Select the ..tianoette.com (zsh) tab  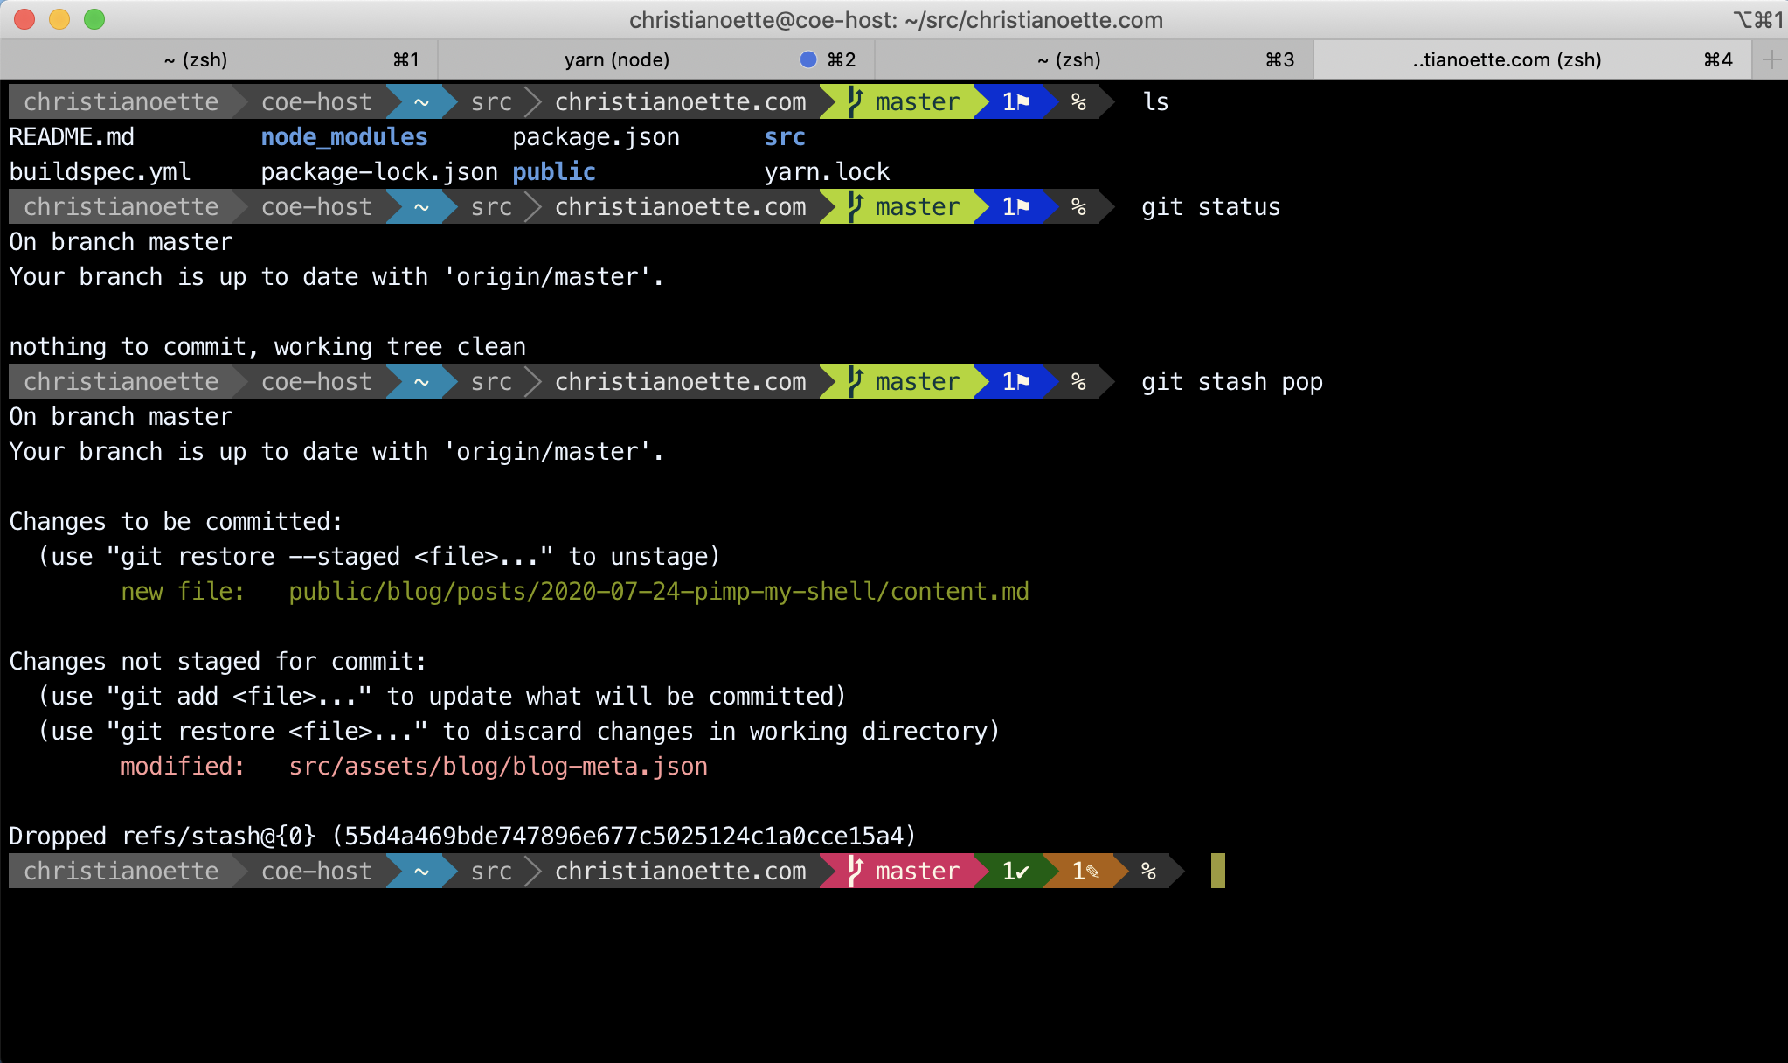[1507, 59]
